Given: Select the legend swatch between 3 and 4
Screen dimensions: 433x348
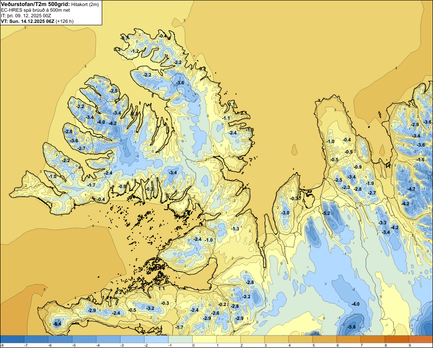Looking at the screenshot, I should click(276, 339).
